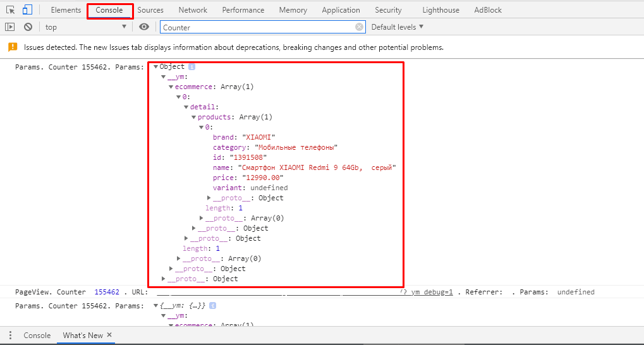The image size is (644, 345).
Task: Select the Console tab
Action: point(109,10)
